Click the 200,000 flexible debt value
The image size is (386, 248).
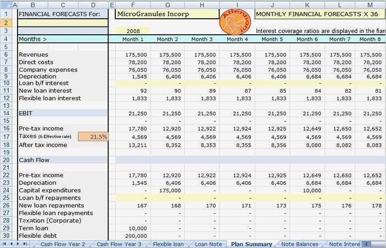coord(136,236)
